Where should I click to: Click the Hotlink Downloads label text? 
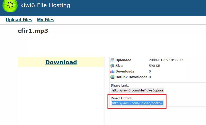click(x=131, y=77)
